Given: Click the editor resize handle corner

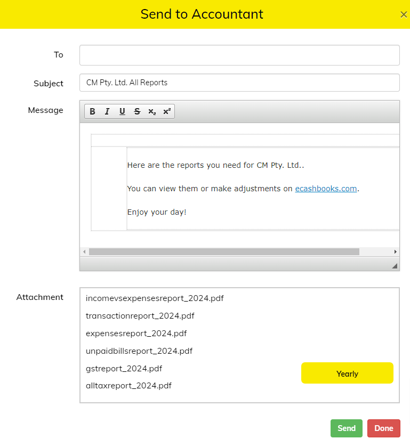Looking at the screenshot, I should (395, 265).
